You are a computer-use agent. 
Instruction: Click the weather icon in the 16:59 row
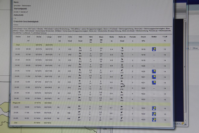154,108
